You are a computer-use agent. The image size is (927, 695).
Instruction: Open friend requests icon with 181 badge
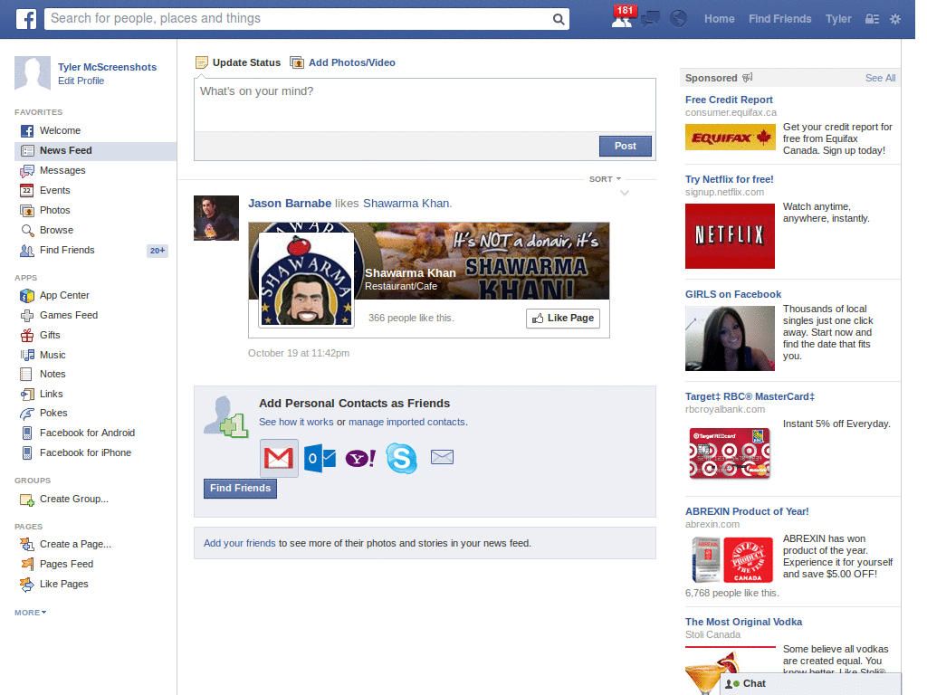pyautogui.click(x=623, y=18)
